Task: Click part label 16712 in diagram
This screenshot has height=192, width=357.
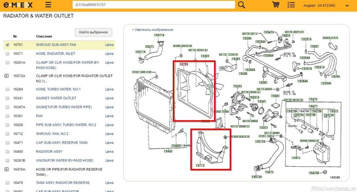Action: click(199, 165)
